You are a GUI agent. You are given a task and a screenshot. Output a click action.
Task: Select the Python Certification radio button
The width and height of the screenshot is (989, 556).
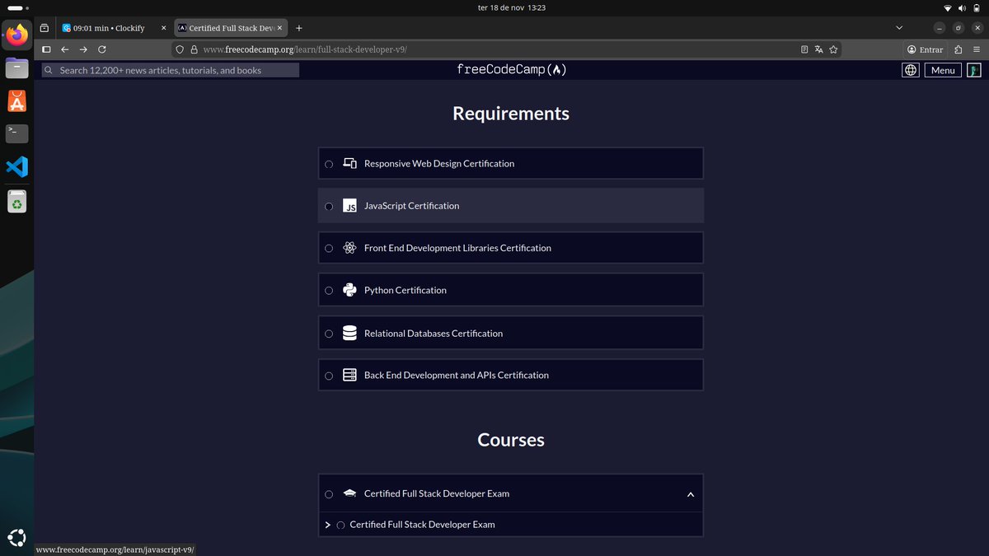coord(329,291)
